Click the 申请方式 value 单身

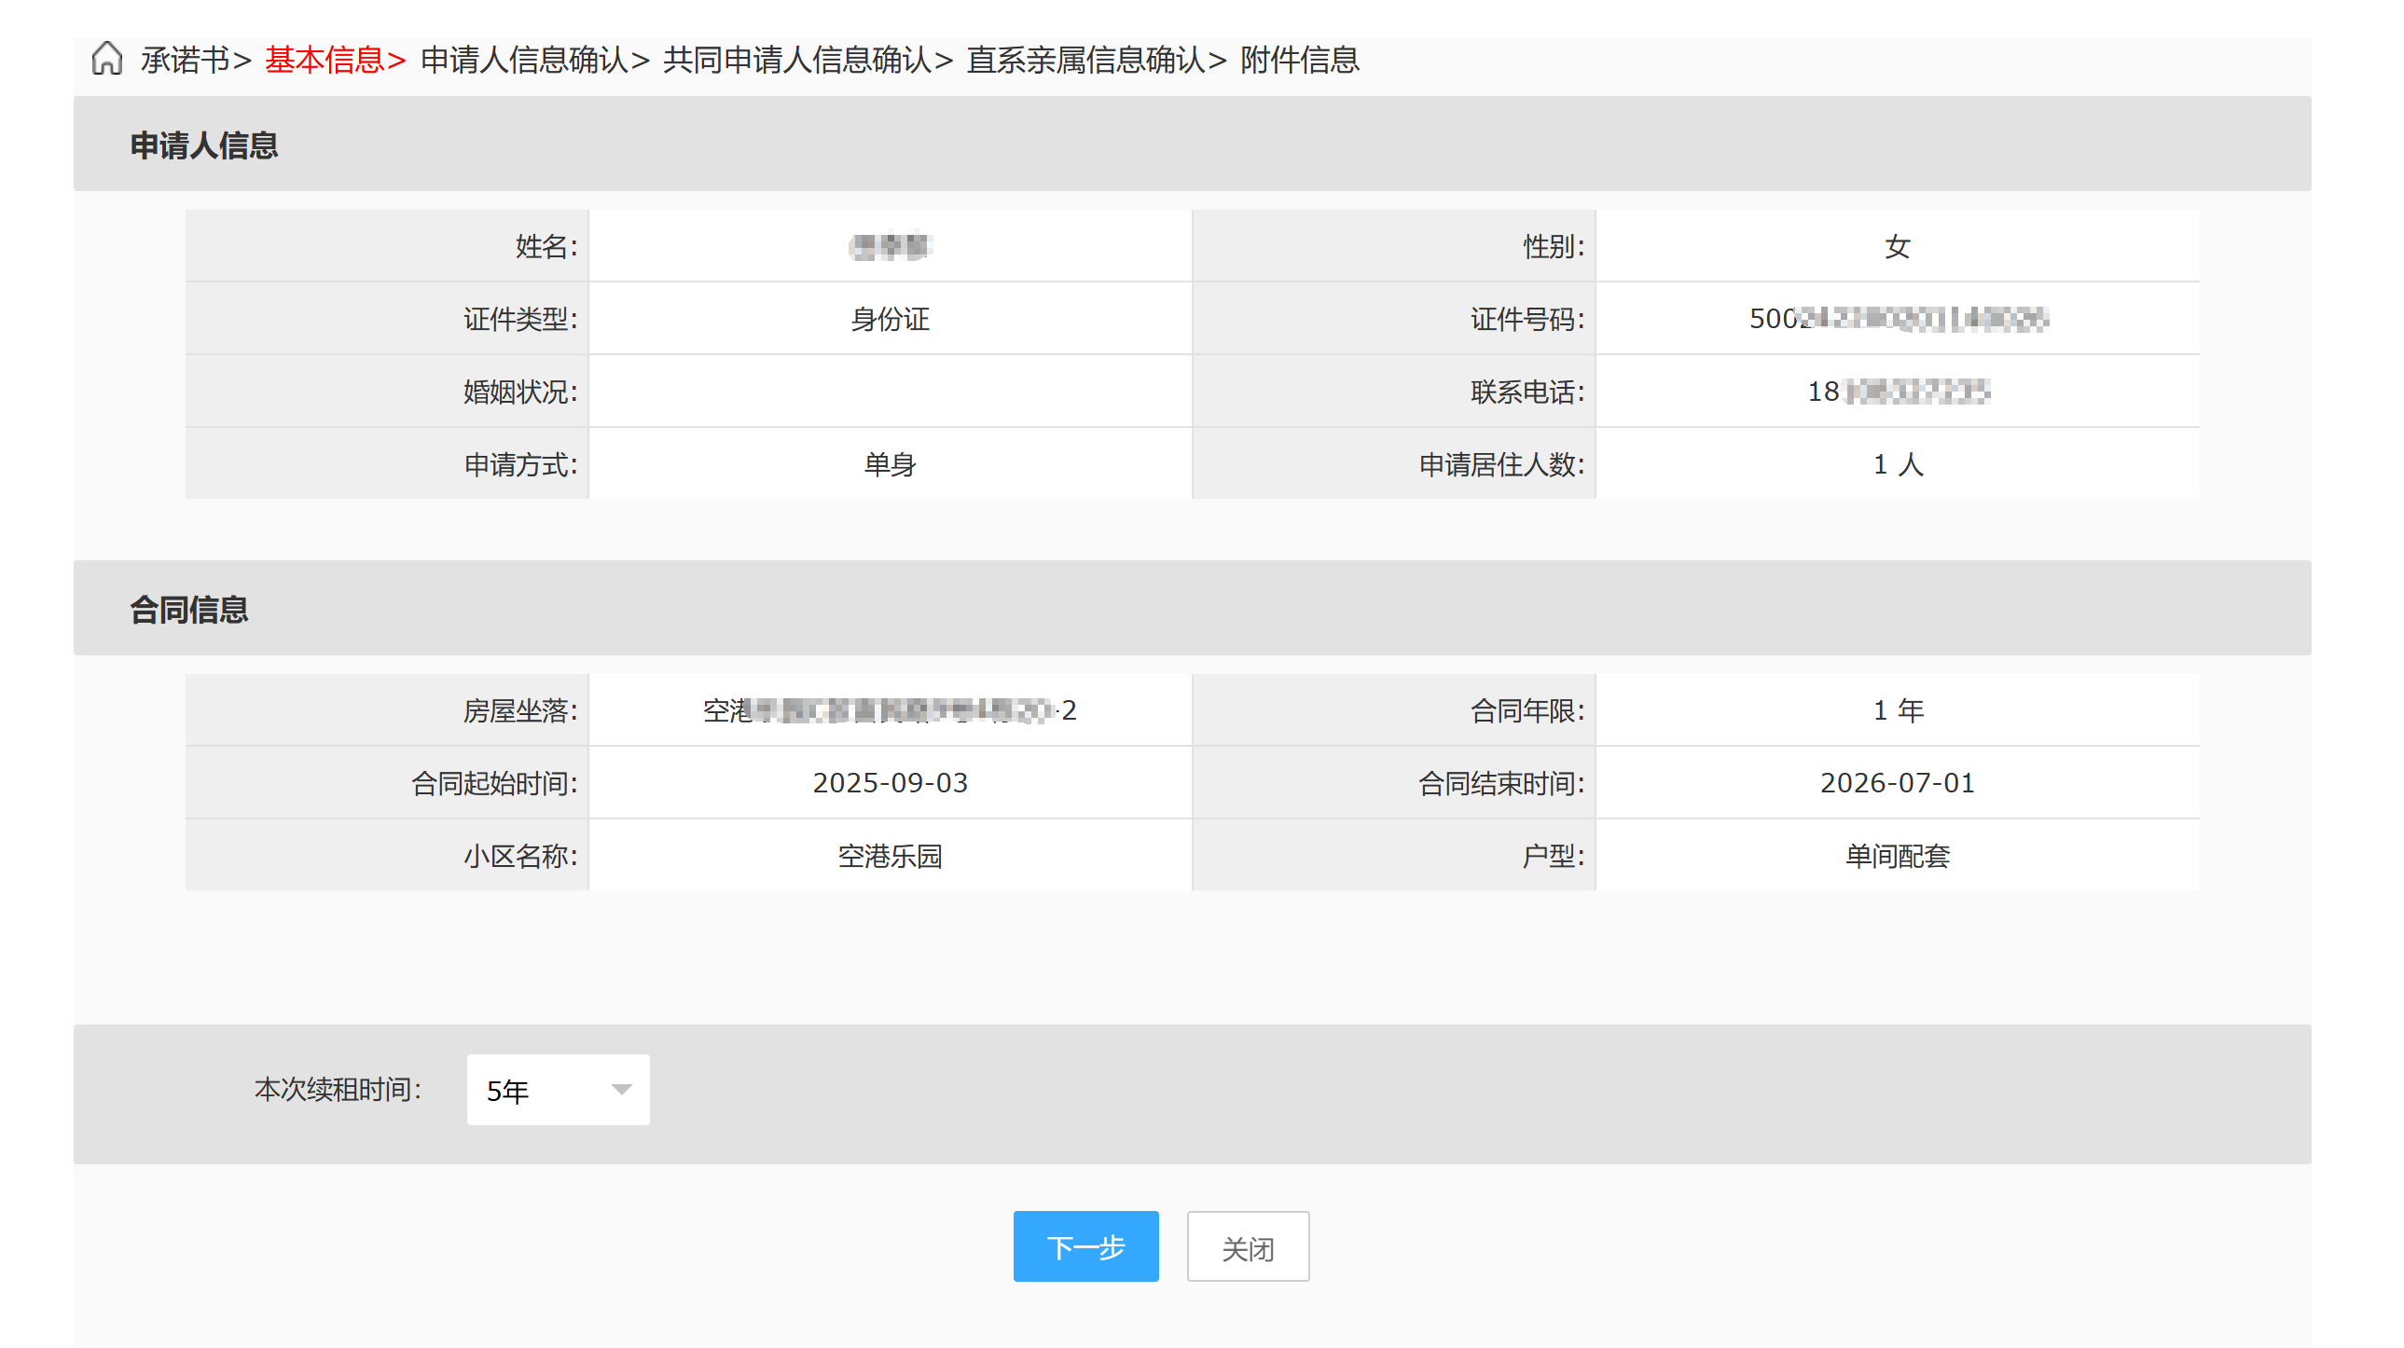[890, 464]
